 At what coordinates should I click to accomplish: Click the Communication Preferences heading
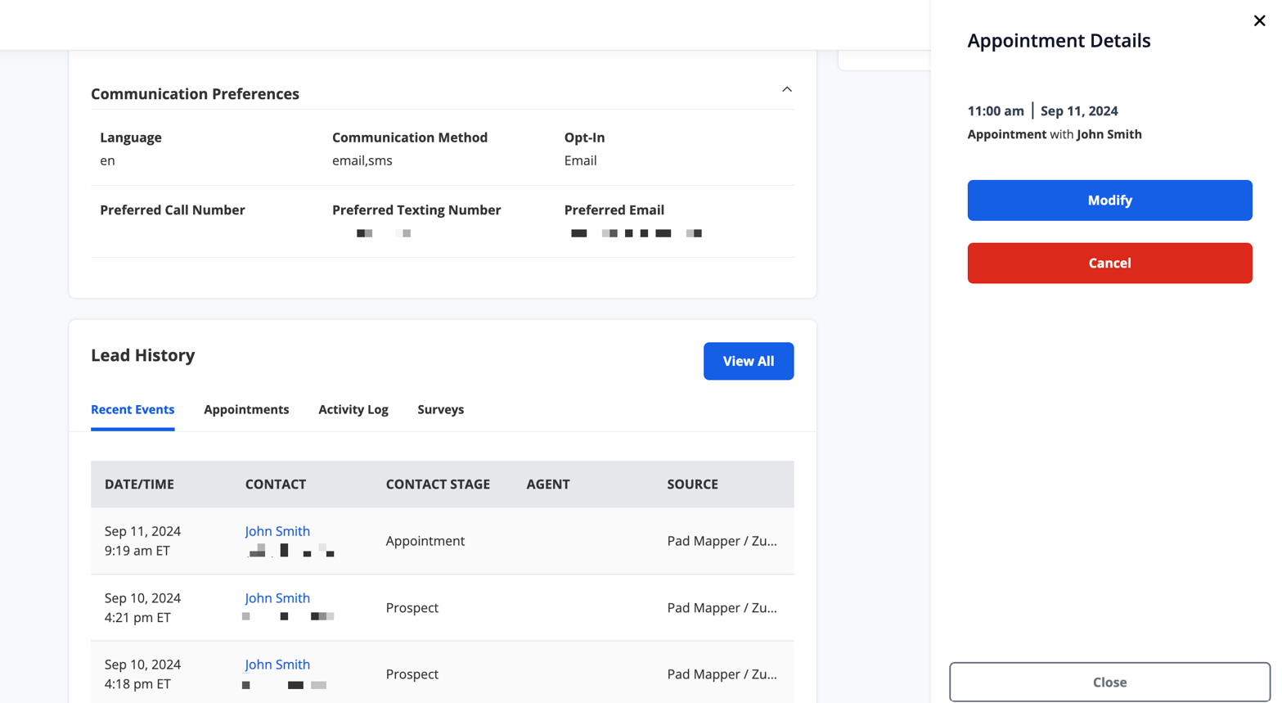[195, 94]
